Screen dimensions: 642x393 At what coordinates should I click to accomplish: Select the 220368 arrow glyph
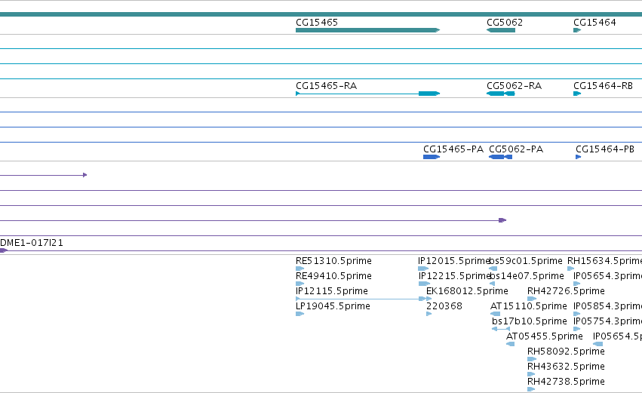429,314
